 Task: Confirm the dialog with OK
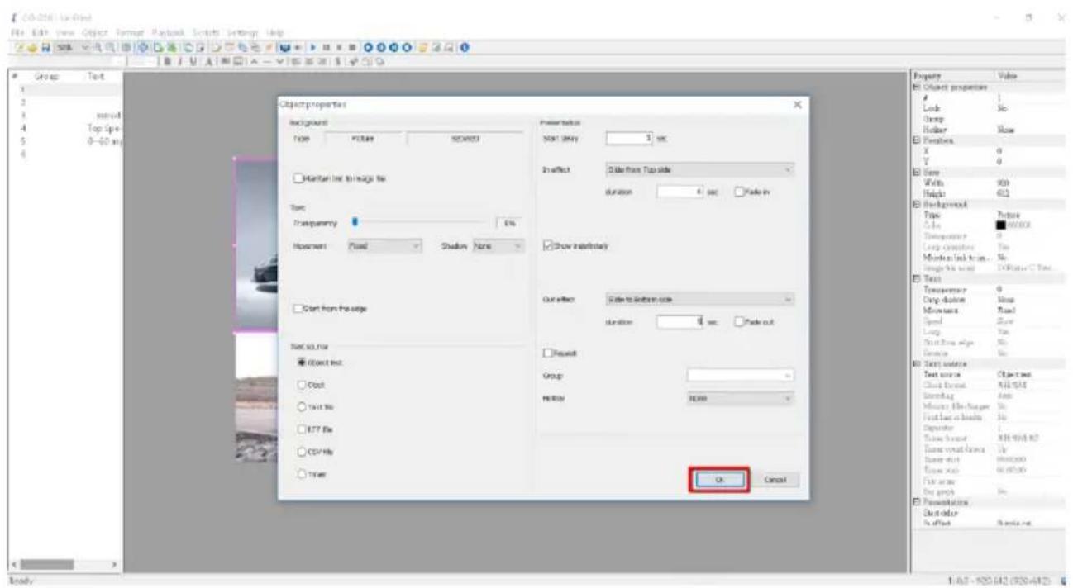coord(719,480)
